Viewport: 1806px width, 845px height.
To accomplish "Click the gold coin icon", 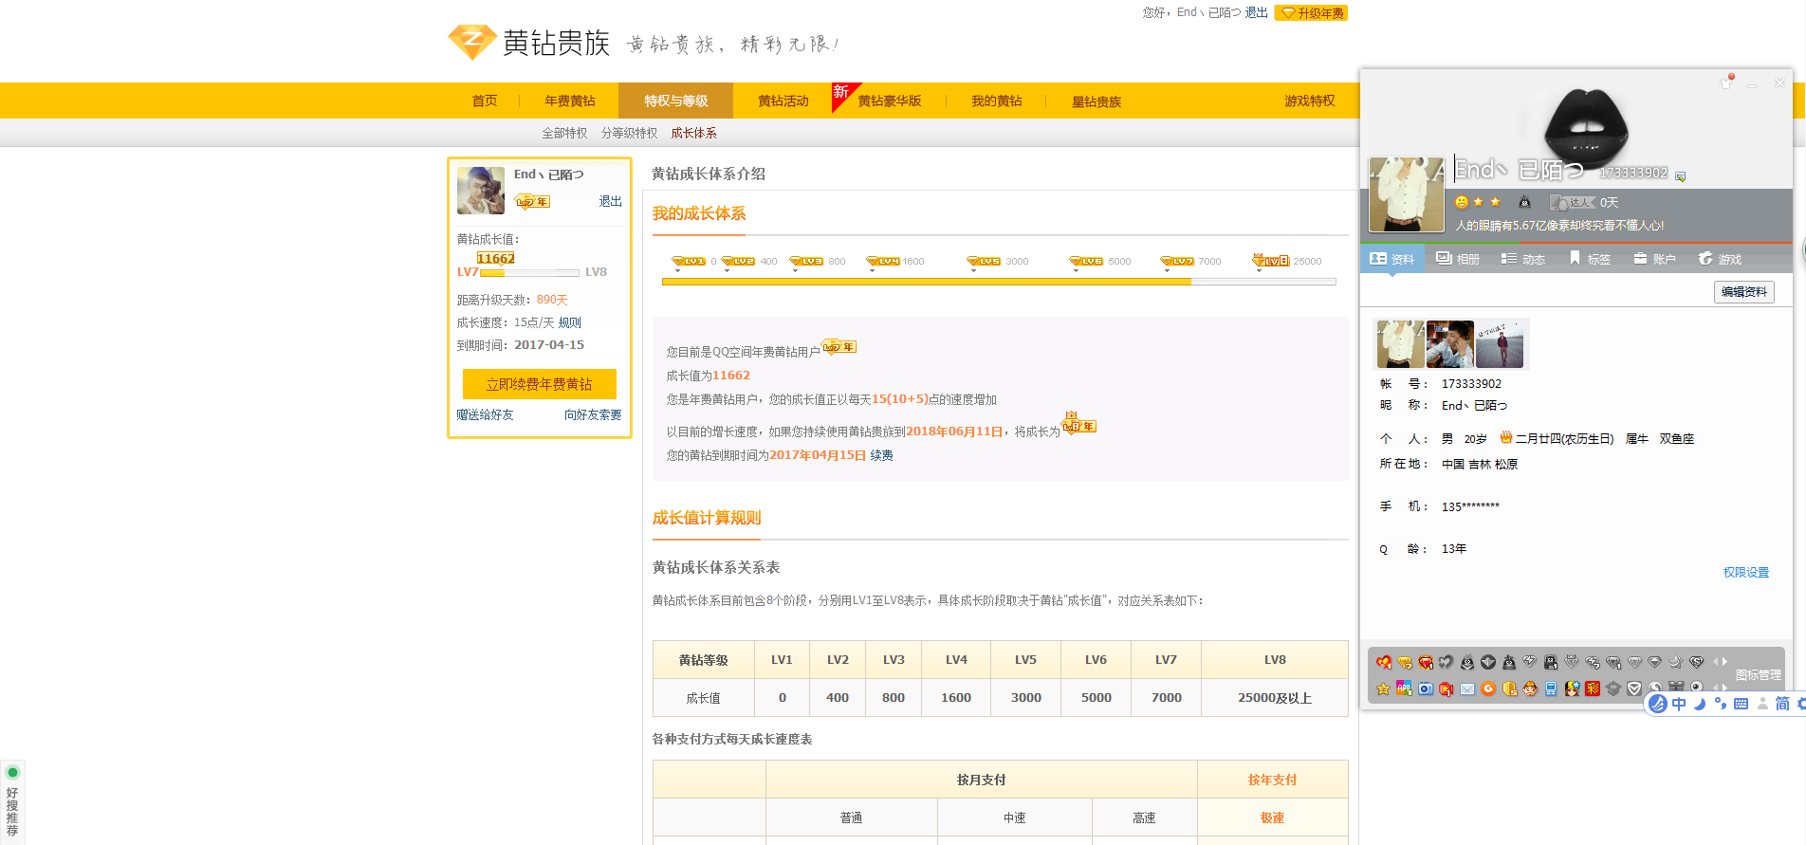I will coord(1509,689).
